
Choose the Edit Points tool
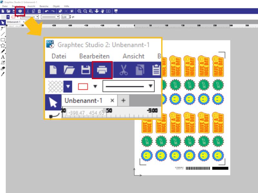3,28
